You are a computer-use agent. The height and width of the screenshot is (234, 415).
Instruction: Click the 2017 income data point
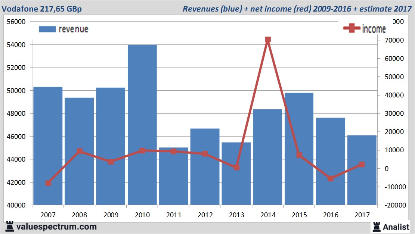362,165
